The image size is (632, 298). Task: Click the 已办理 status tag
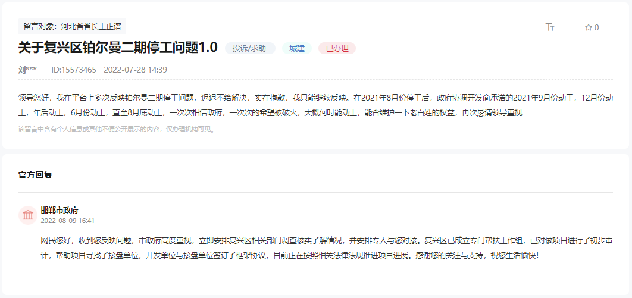[337, 48]
